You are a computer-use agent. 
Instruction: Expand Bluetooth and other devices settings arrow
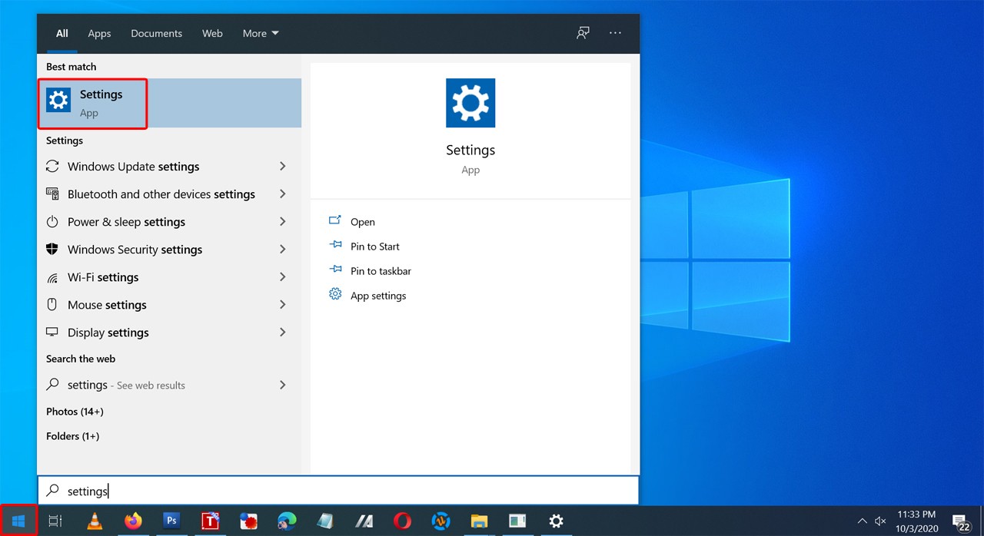click(283, 194)
